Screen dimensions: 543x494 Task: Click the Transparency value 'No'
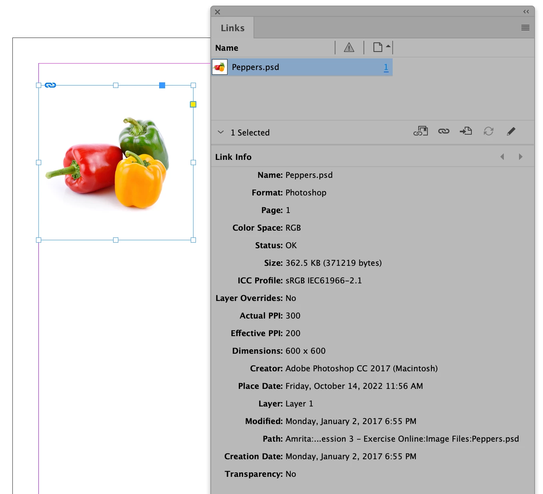coord(291,474)
